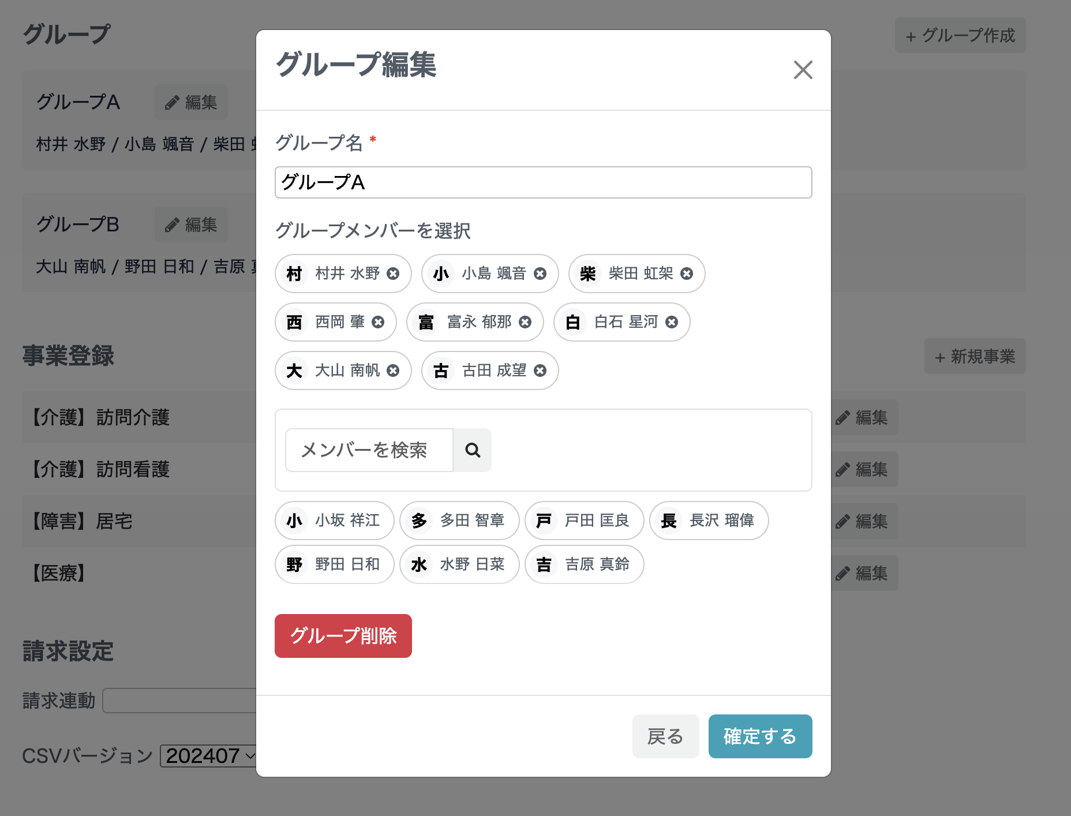Remove 古田 成望 using the X icon
The height and width of the screenshot is (816, 1071).
click(539, 370)
